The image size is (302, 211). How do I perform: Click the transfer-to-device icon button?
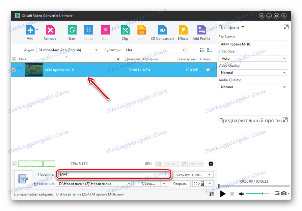click(199, 184)
